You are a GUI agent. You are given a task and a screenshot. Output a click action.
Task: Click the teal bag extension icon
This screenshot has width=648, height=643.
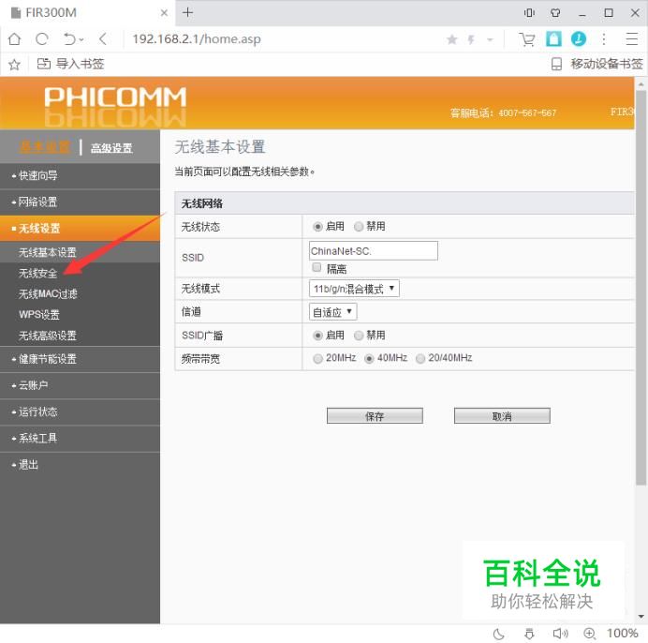point(553,38)
